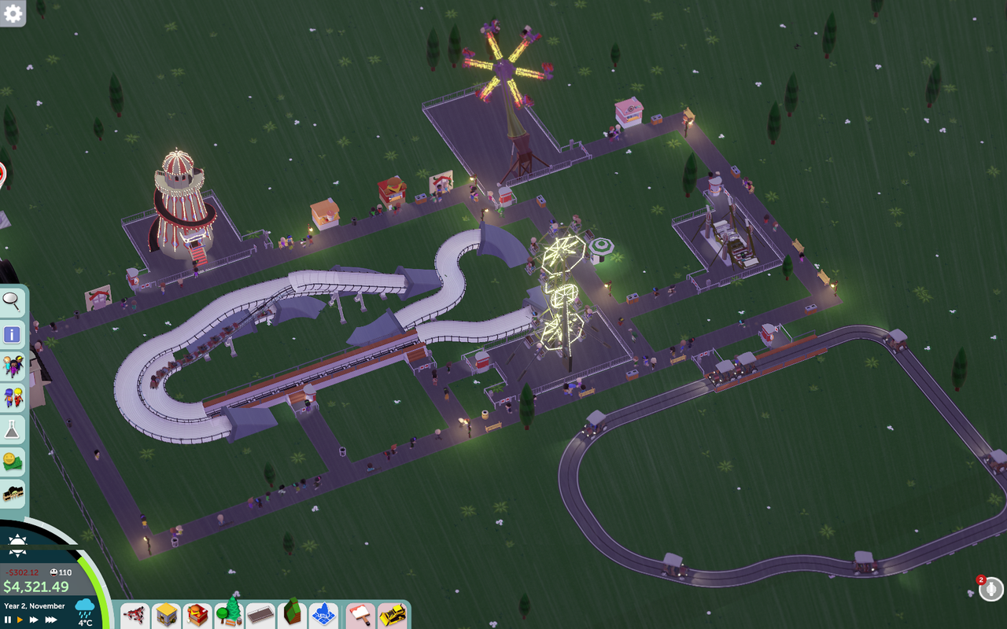Click the Year 2, November date
Image resolution: width=1007 pixels, height=629 pixels.
click(x=35, y=606)
